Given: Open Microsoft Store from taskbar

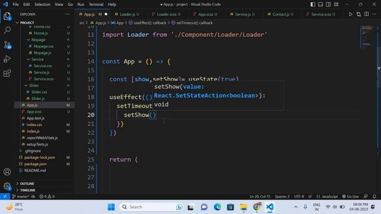Looking at the screenshot, I should pos(230,207).
